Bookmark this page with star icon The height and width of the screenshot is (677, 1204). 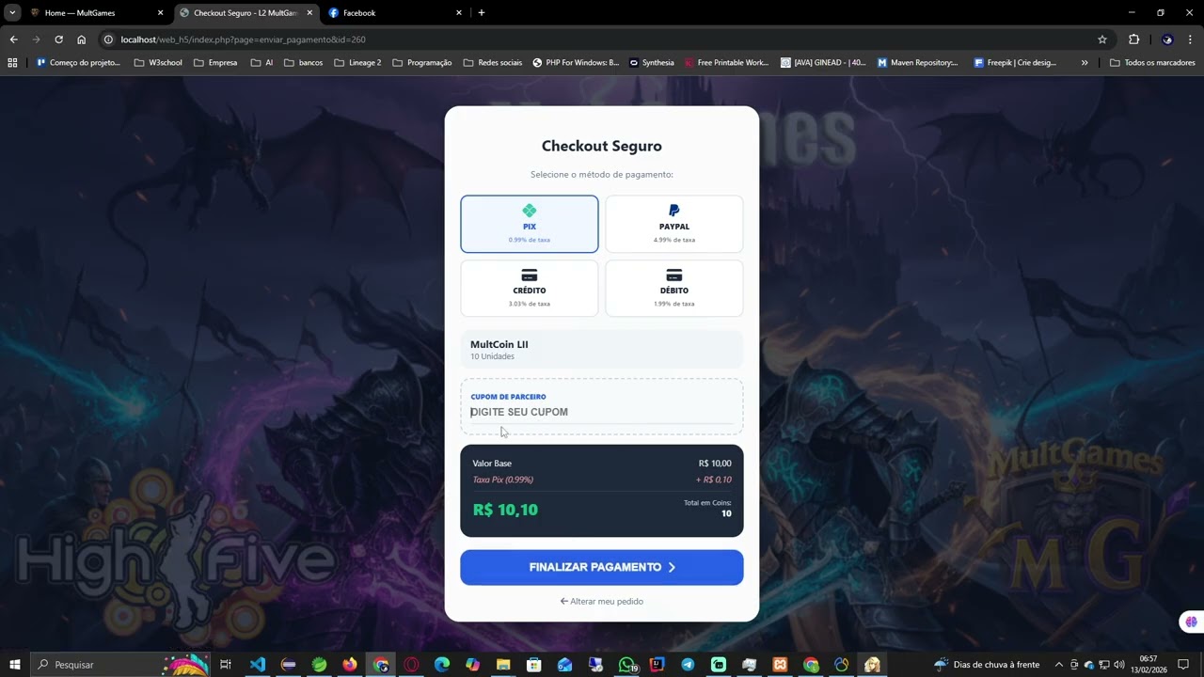(1102, 39)
